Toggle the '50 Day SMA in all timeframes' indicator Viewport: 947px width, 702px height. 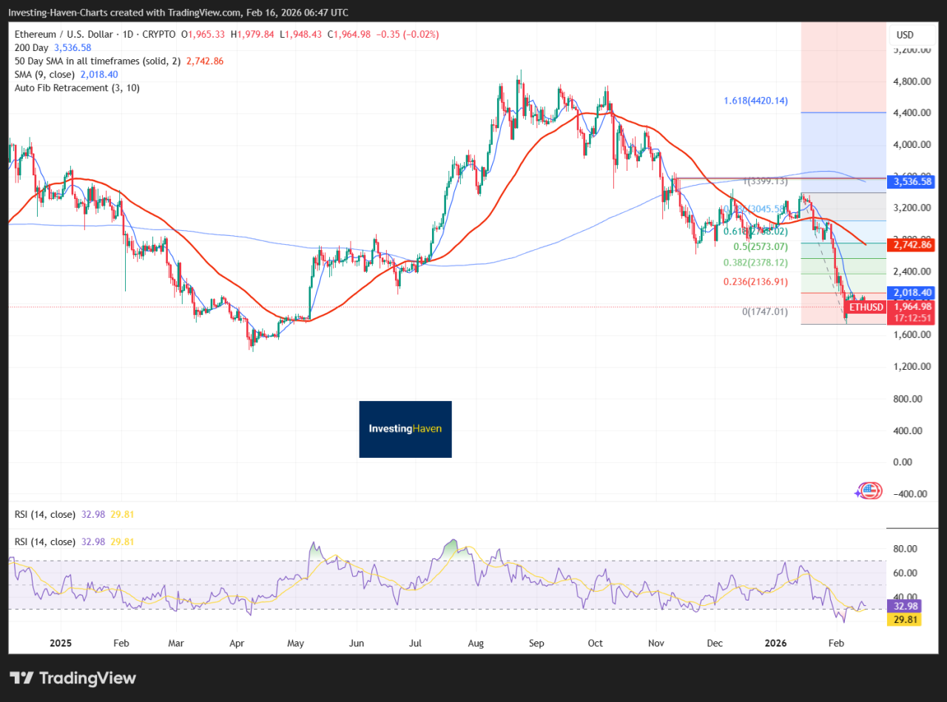coord(96,61)
